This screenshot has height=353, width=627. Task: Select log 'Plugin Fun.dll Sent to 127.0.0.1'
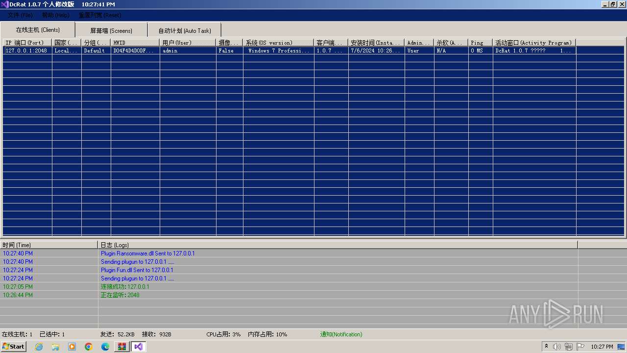tap(137, 270)
